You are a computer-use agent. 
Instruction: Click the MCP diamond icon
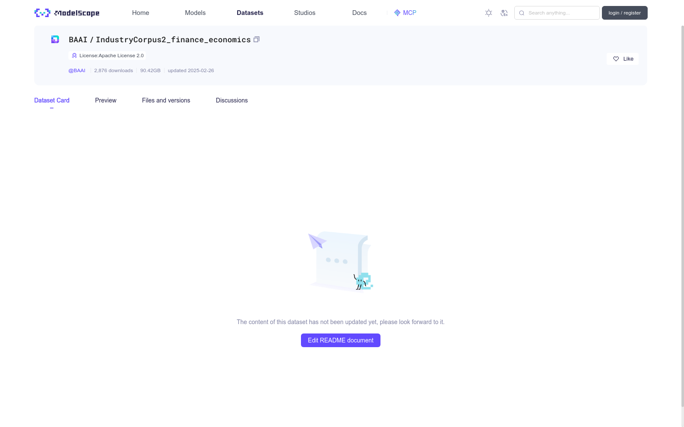pyautogui.click(x=397, y=13)
